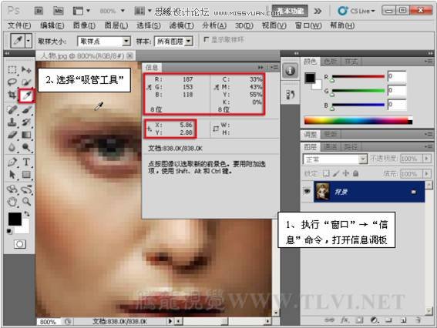Screen dimensions: 437x328
Task: Select the Pen tool
Action: [x=12, y=162]
